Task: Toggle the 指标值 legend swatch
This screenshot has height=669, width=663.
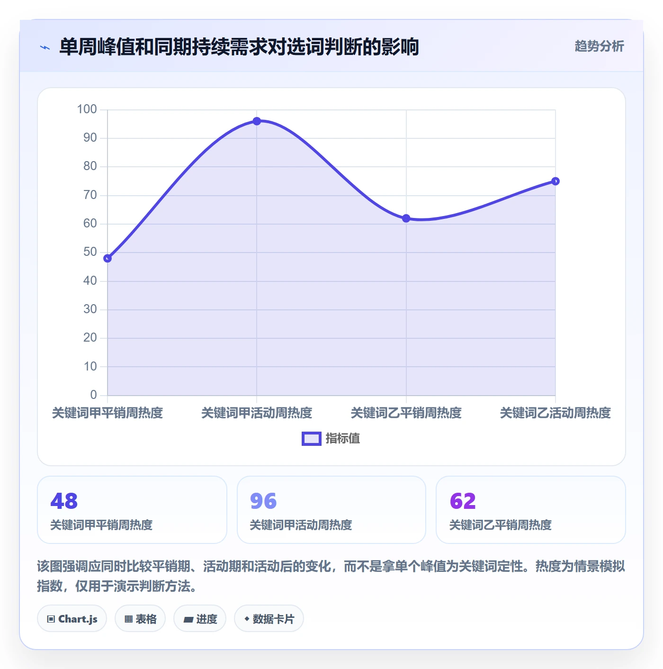Action: click(x=312, y=439)
